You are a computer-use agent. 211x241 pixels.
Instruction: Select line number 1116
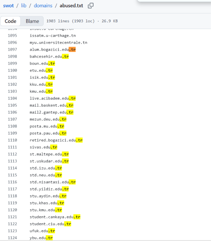pos(13,182)
